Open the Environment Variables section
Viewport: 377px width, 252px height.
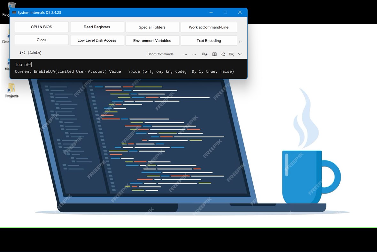tap(152, 41)
